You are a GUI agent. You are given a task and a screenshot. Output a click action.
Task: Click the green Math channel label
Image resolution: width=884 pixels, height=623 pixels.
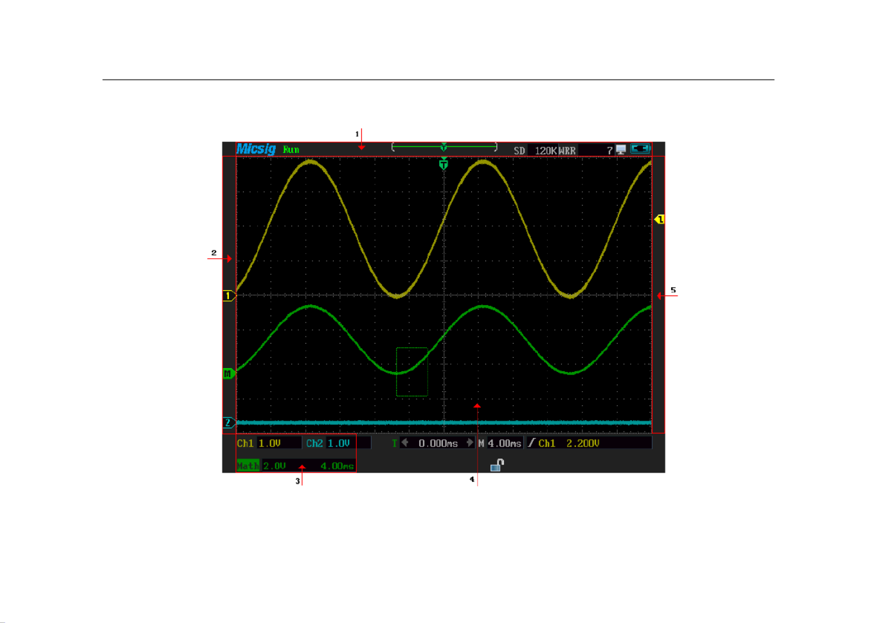click(x=248, y=466)
